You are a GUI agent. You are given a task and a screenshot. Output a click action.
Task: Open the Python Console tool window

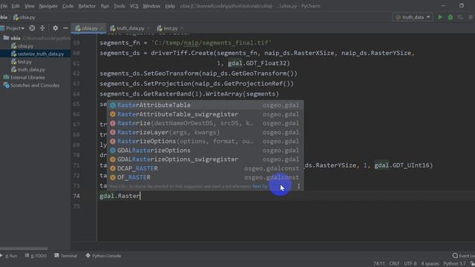tap(103, 256)
